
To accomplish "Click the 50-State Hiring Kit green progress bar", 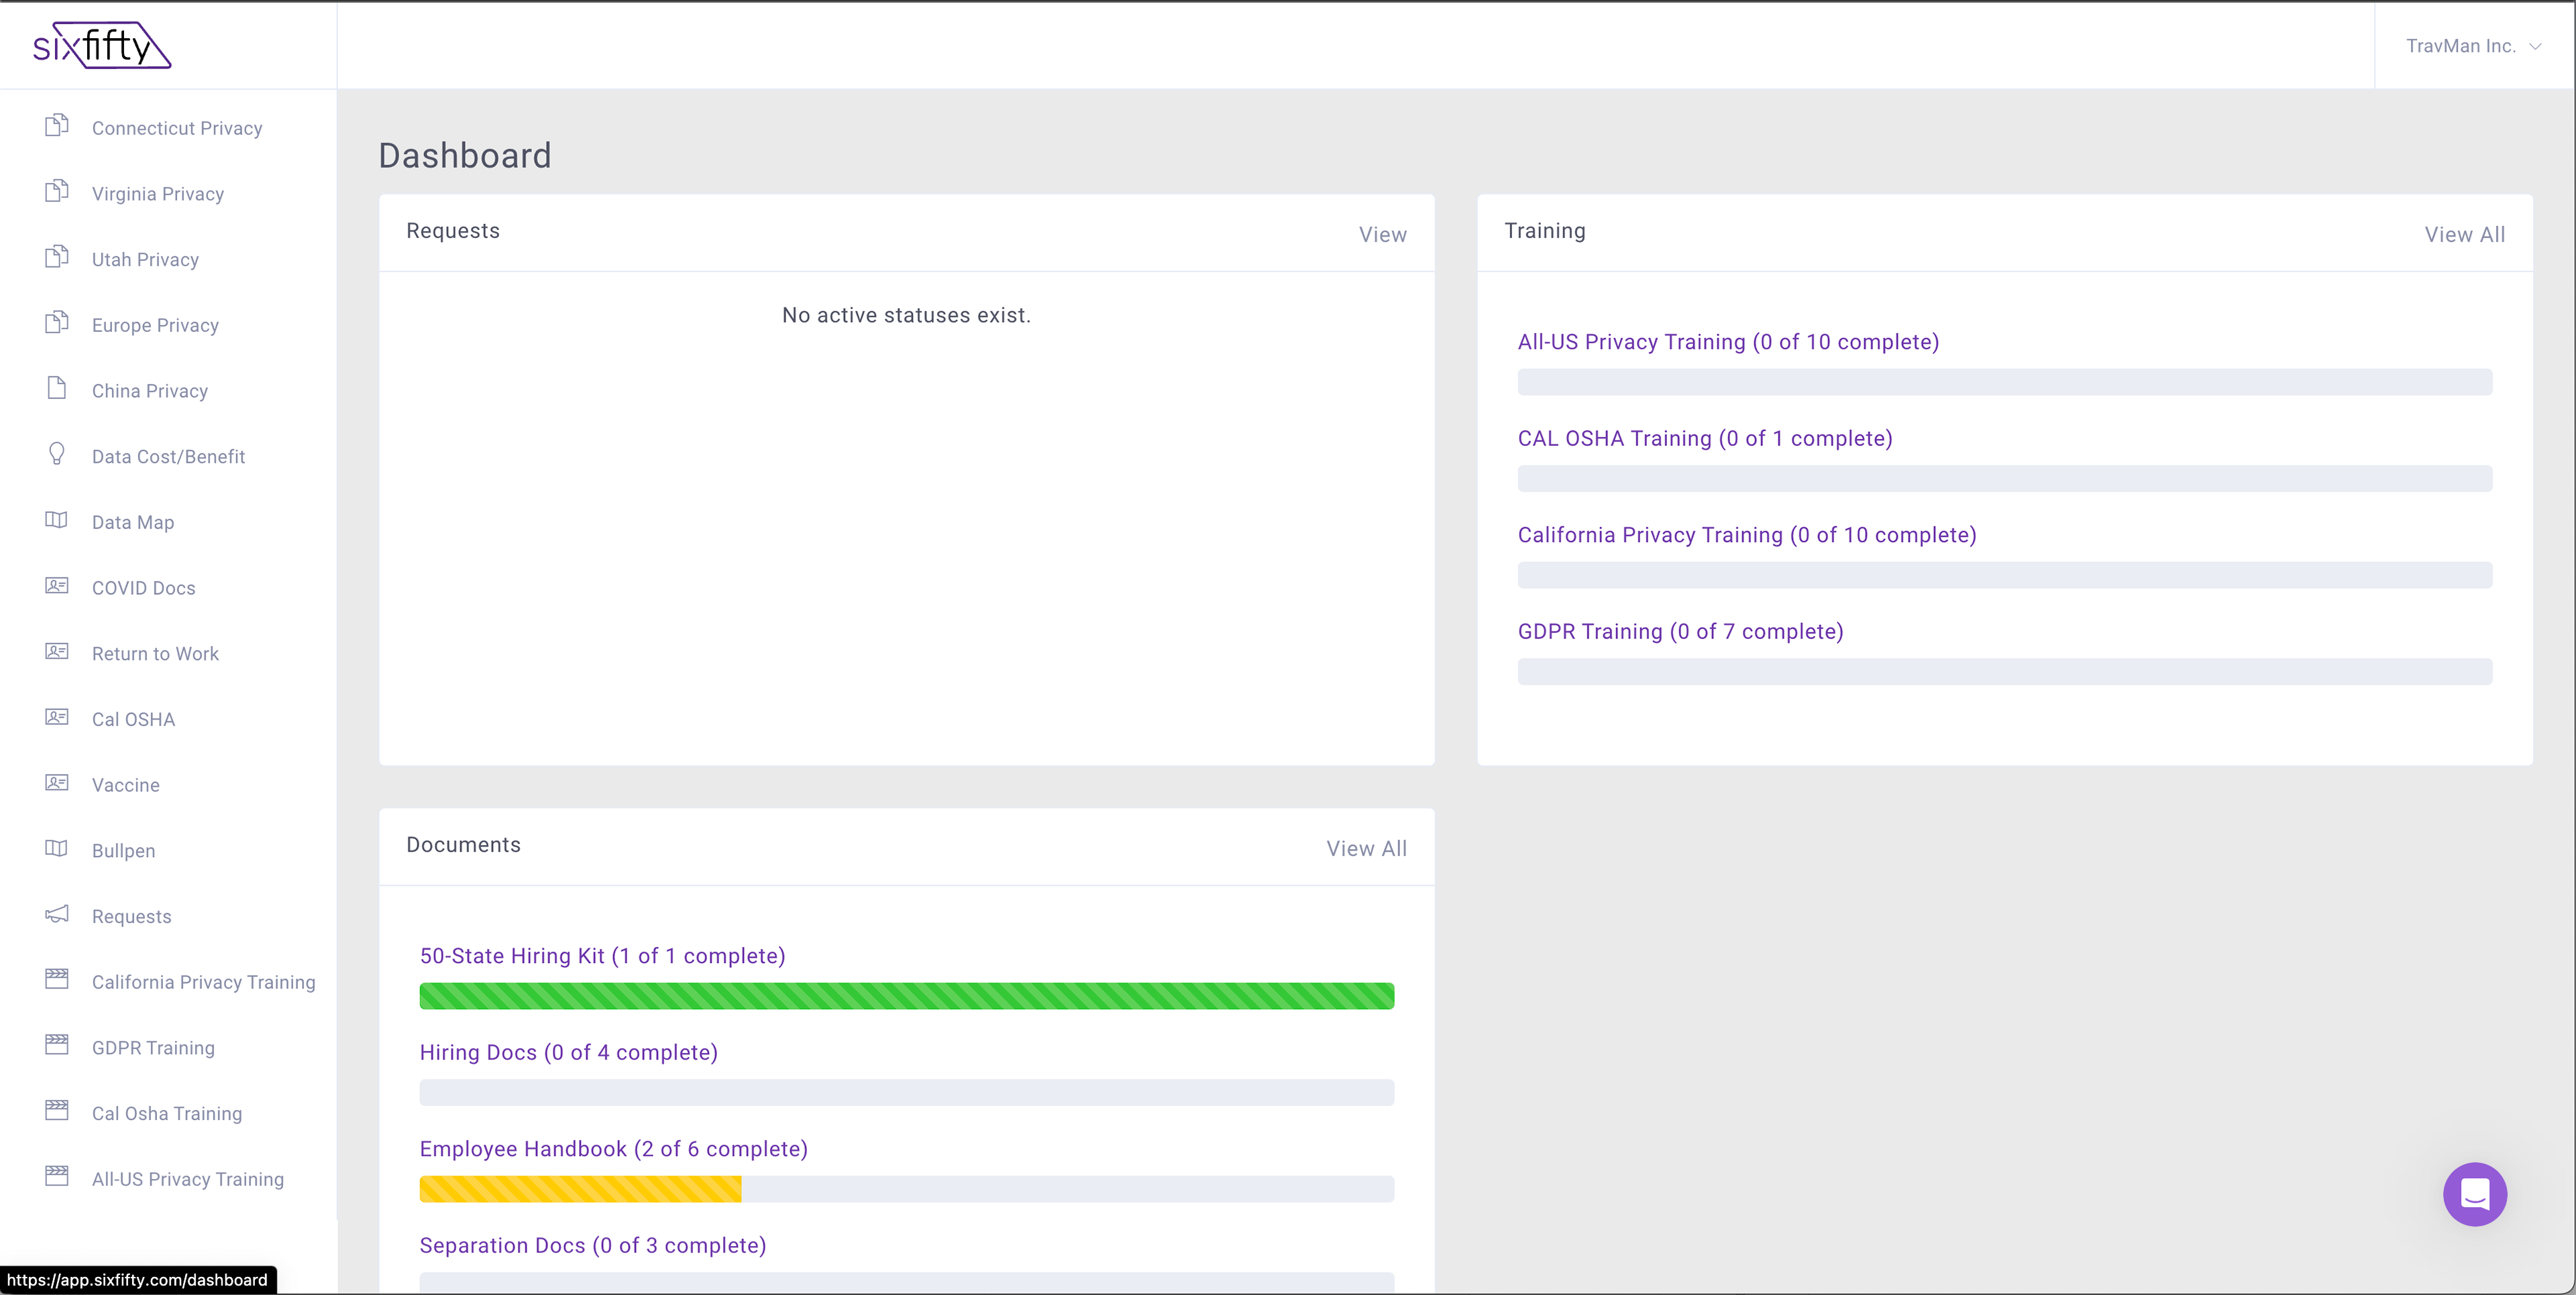I will coord(906,996).
